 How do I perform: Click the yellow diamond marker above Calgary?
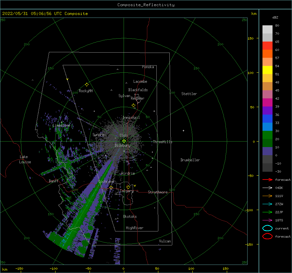click(128, 187)
